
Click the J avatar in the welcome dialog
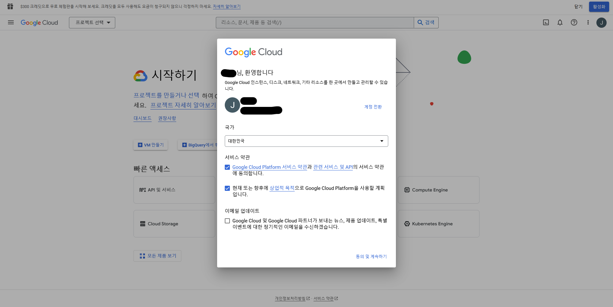click(232, 105)
